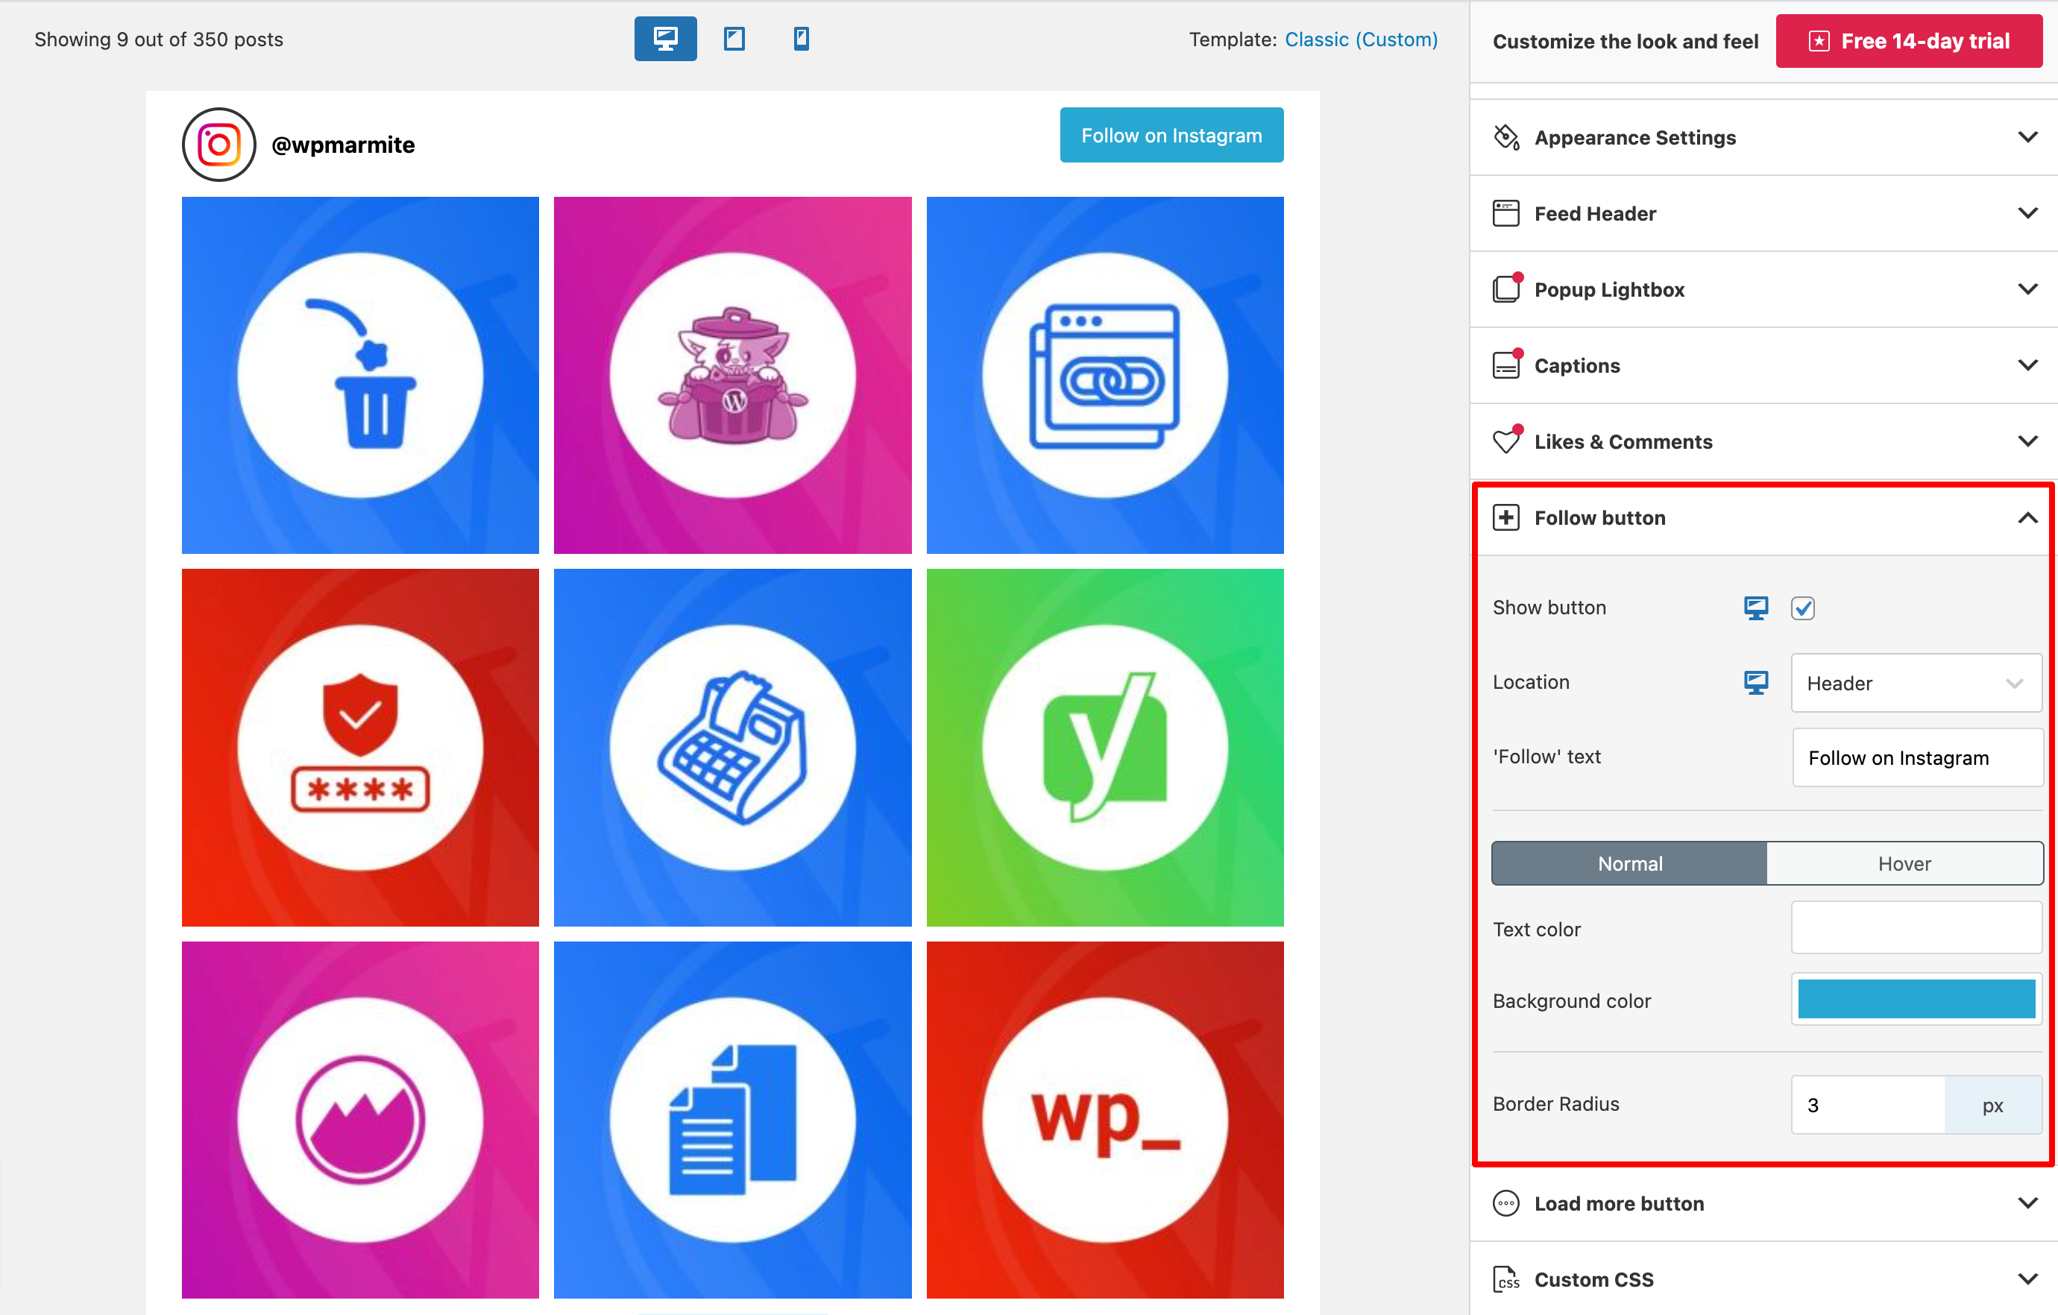Click the Popup Lightbox section icon
The width and height of the screenshot is (2058, 1315).
pos(1506,288)
